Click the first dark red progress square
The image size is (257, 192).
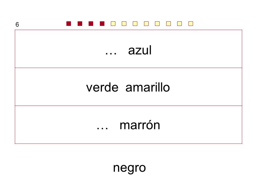coord(69,24)
